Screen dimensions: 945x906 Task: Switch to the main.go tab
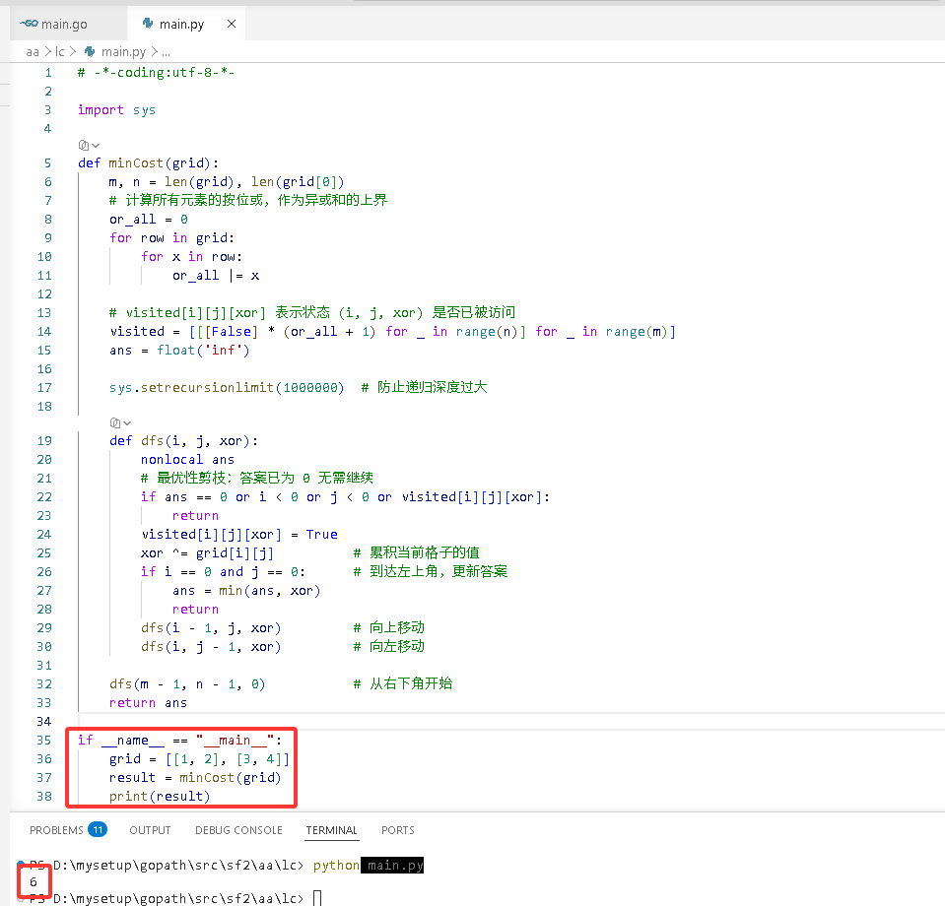(x=64, y=24)
